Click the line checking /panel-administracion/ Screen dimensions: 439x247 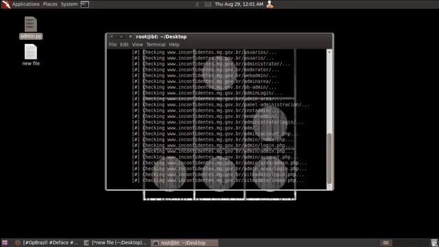point(221,105)
